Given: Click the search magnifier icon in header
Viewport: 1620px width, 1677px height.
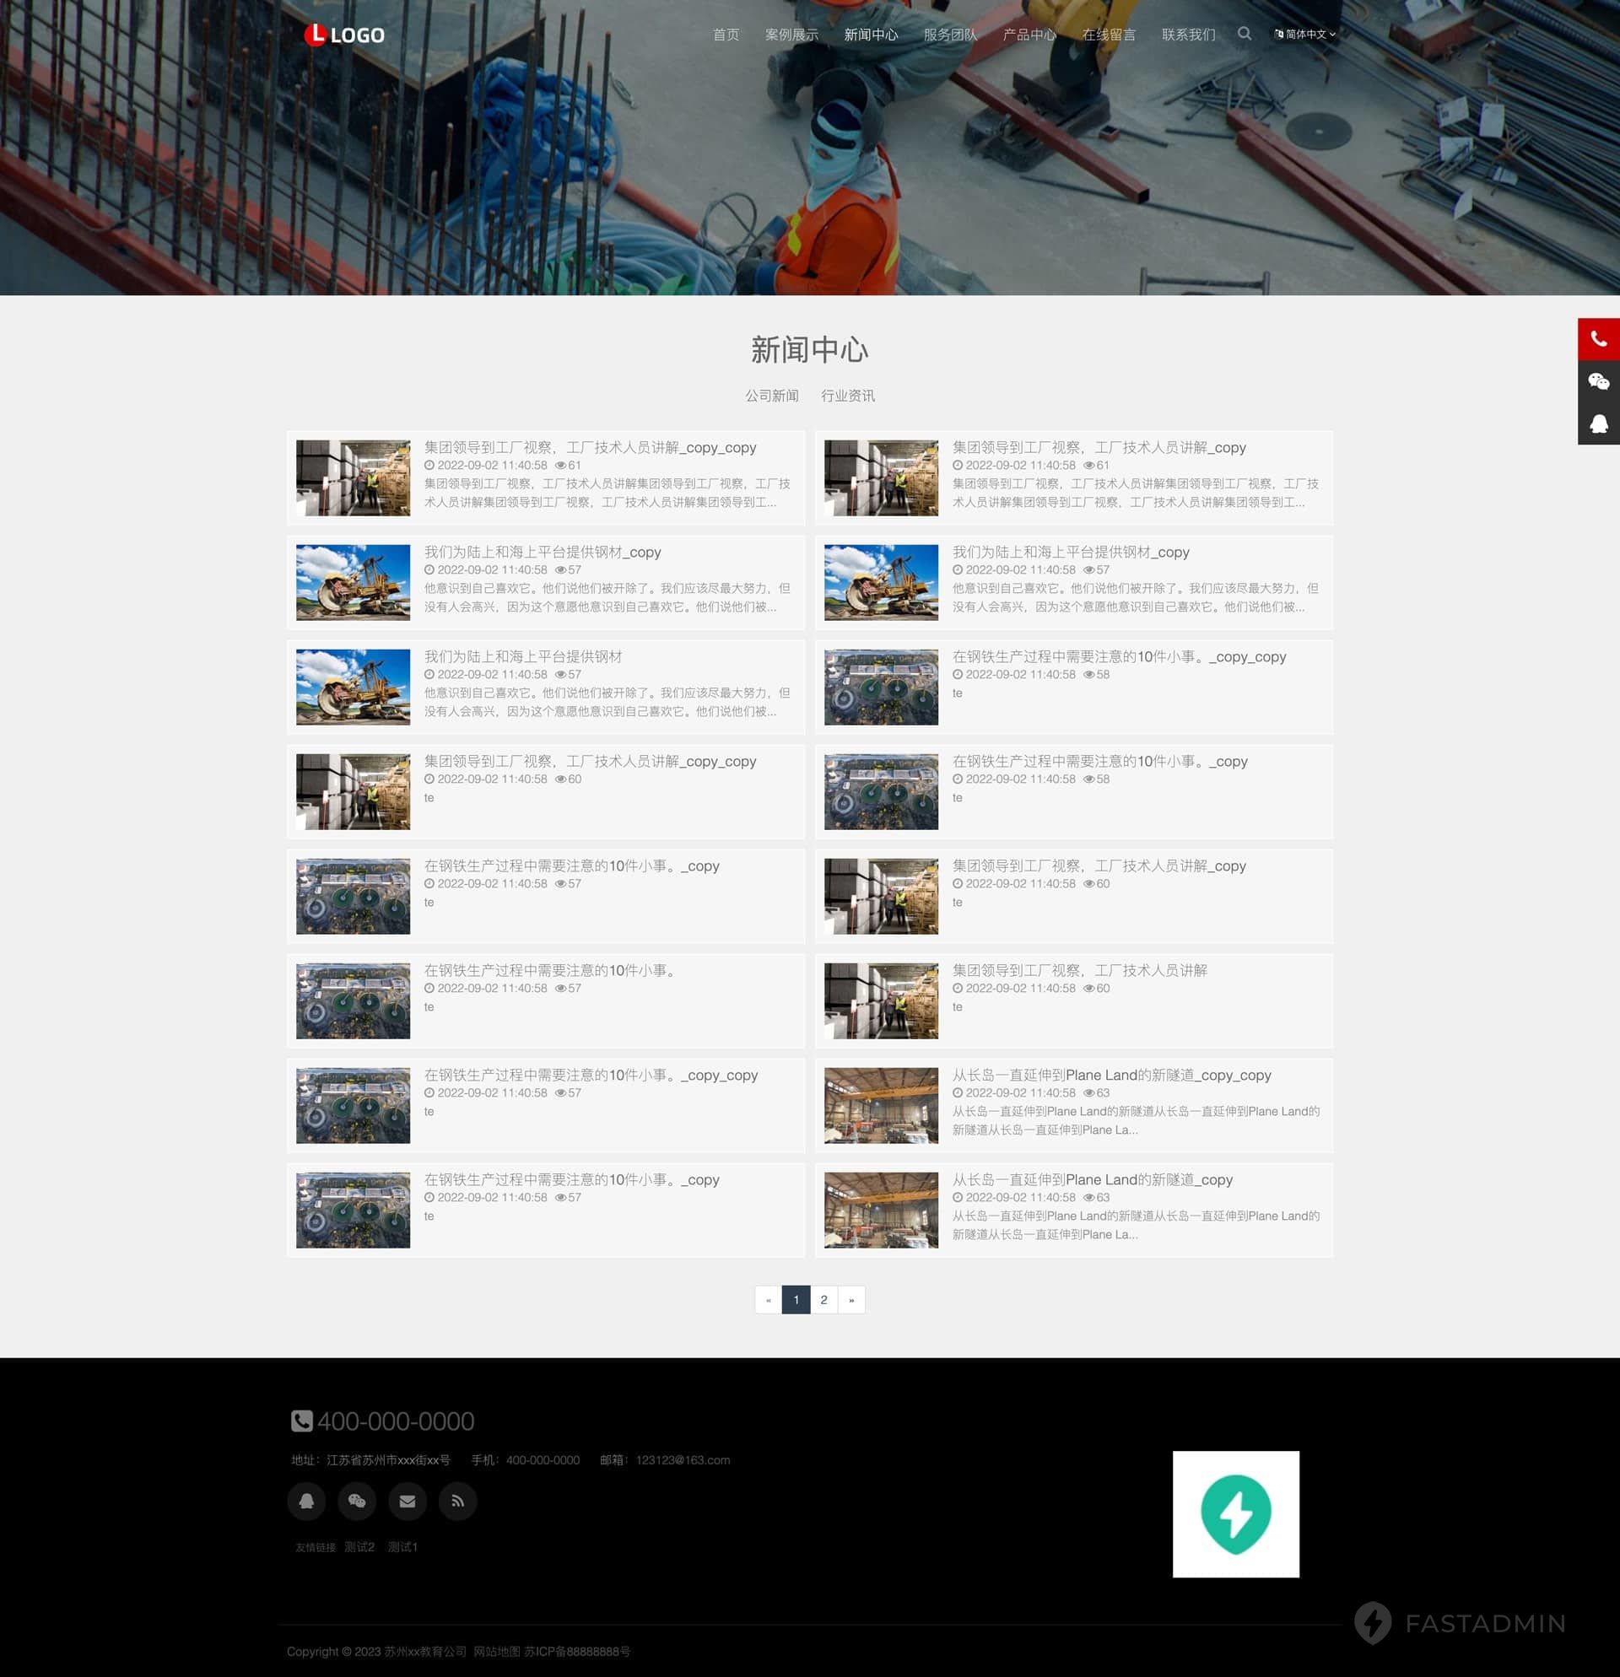Looking at the screenshot, I should point(1245,35).
